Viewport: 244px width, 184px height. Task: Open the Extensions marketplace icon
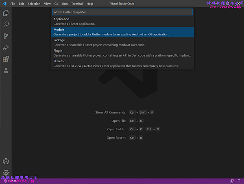6,59
